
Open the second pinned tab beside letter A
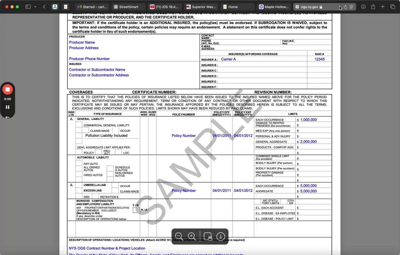tap(65, 7)
